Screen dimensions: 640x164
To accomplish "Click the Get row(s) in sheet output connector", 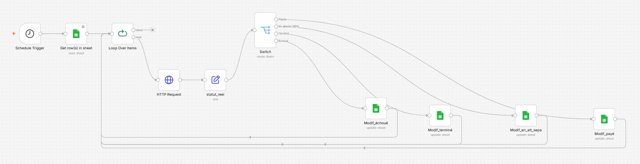I will pos(87,34).
